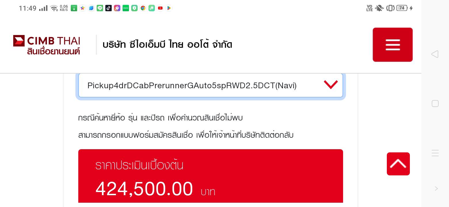Click the 424,500.00 estimated price panel
This screenshot has width=449, height=207.
[x=210, y=176]
